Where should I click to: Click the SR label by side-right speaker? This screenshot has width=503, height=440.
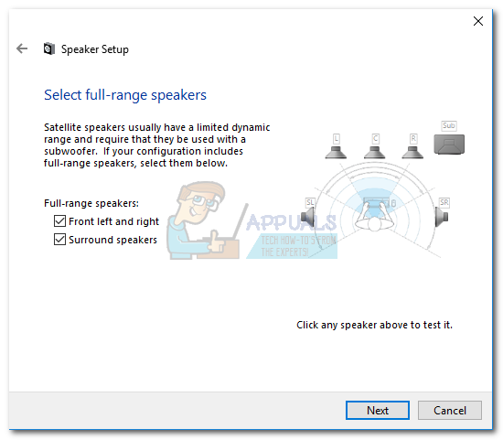pyautogui.click(x=444, y=202)
